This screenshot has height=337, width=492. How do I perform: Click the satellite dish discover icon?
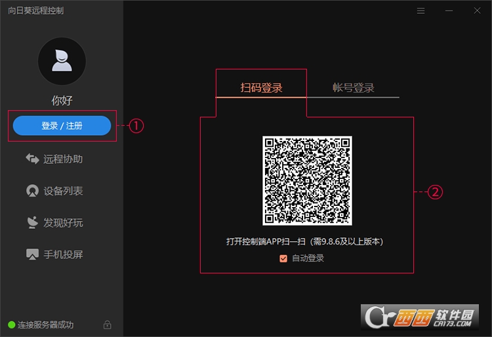pos(32,222)
